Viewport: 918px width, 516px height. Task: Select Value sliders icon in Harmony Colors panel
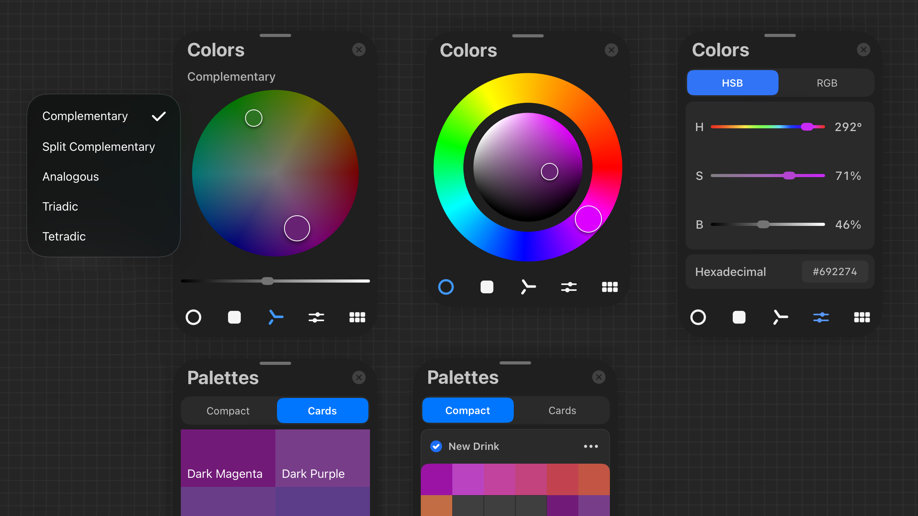pyautogui.click(x=316, y=317)
